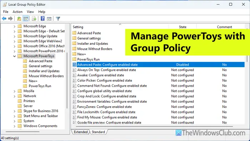Screen dimensions: 250x141
Task: Go up one level with folder icon
Action: point(19,19)
